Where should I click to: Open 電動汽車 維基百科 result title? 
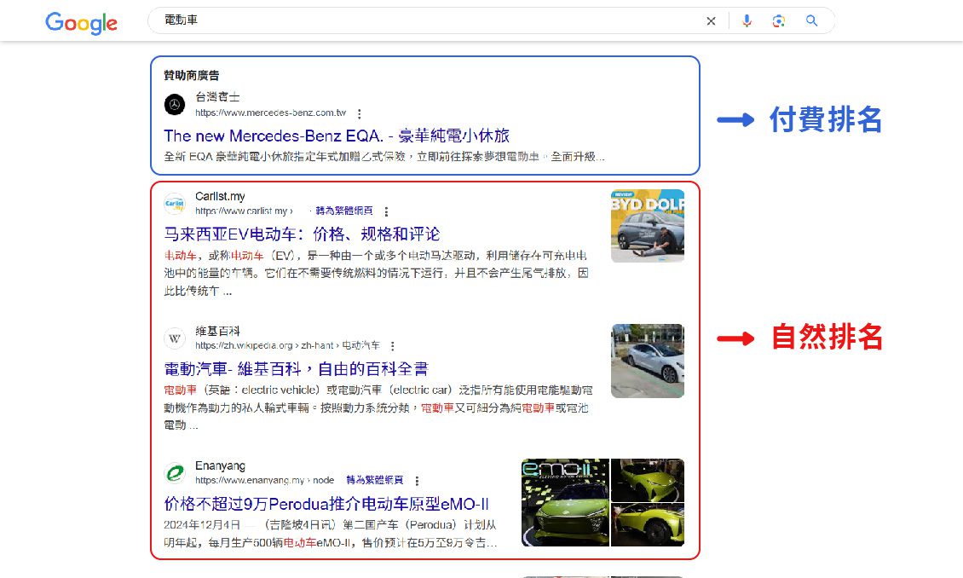click(296, 368)
